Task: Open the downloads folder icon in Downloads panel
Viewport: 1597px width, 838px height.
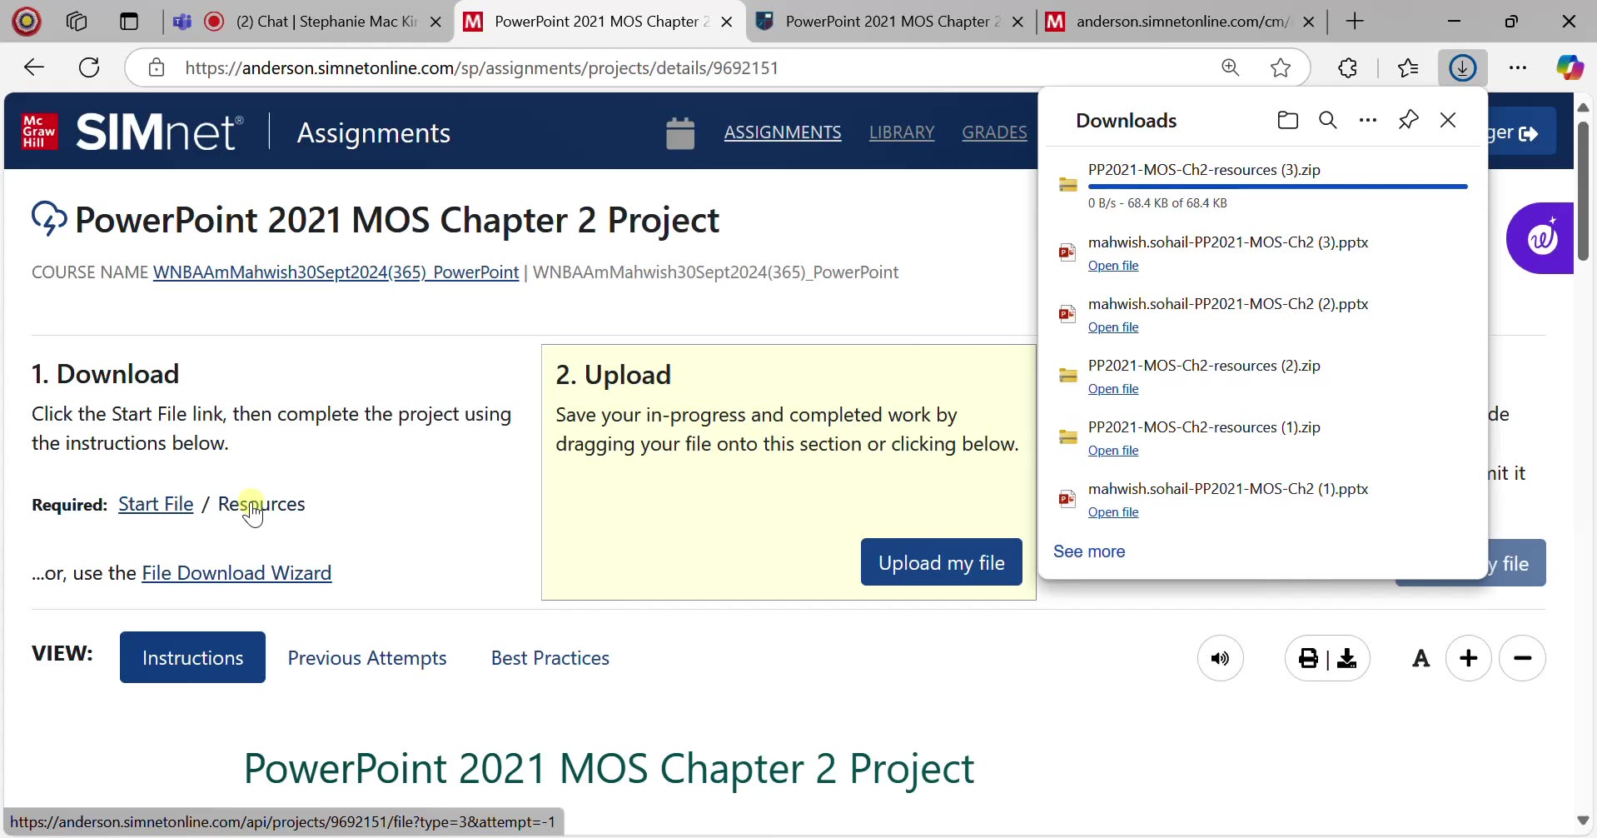Action: (x=1287, y=120)
